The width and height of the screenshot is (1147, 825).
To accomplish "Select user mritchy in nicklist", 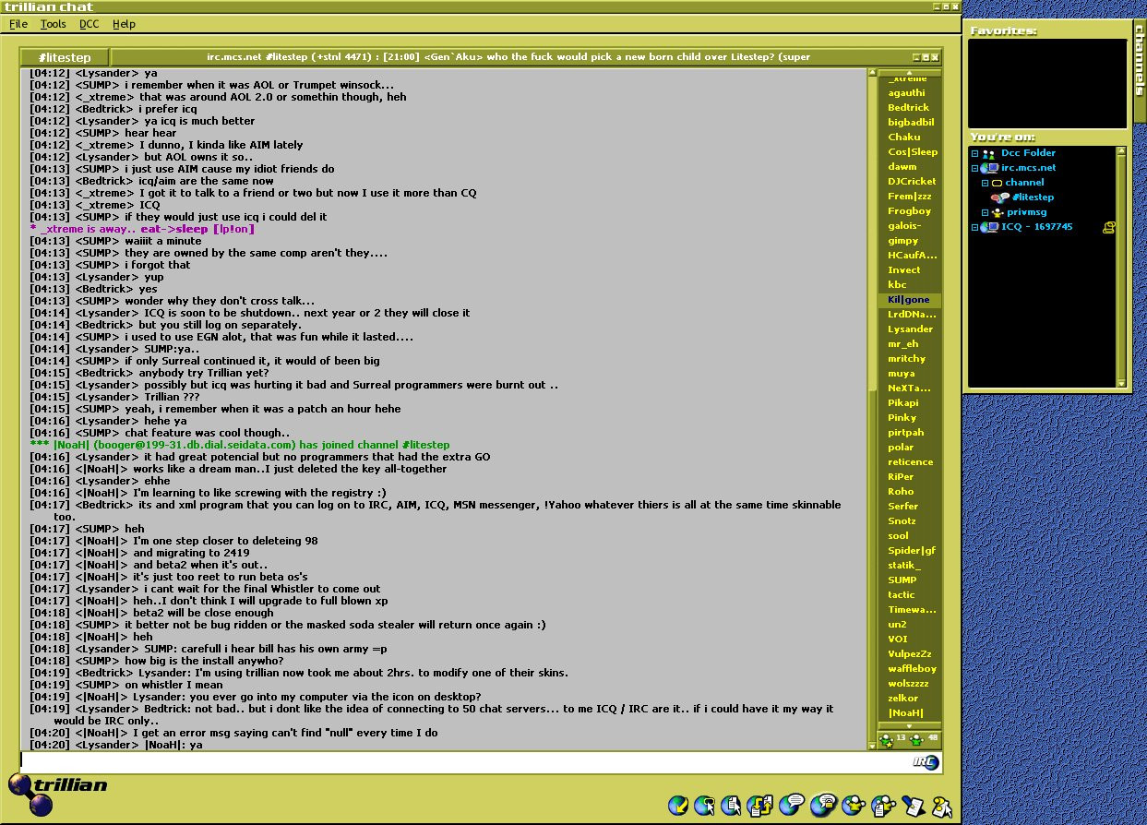I will pyautogui.click(x=906, y=359).
